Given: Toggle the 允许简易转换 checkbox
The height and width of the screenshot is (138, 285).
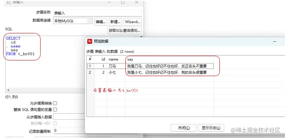Looking at the screenshot, I should [55, 103].
